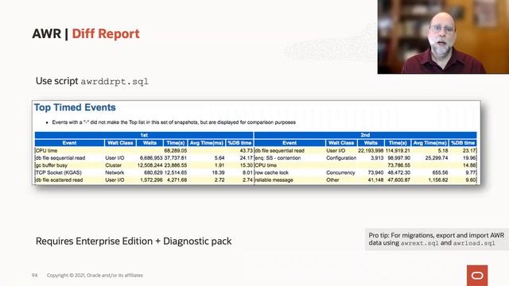Click 'Requires Enterprise Edition + Diagnostic pack' text

[x=134, y=242]
